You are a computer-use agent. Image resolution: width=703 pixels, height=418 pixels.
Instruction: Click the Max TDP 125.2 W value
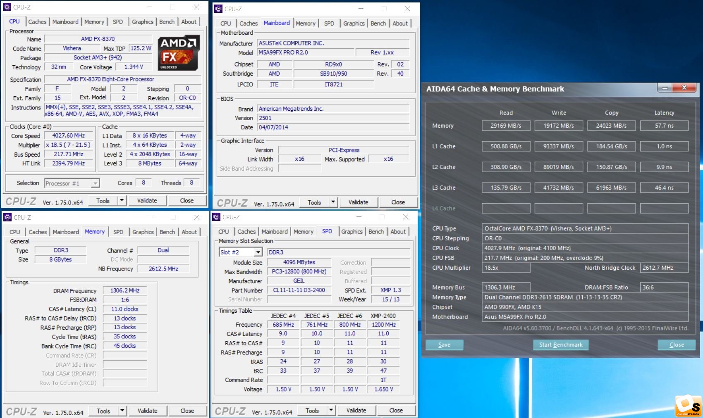point(141,48)
